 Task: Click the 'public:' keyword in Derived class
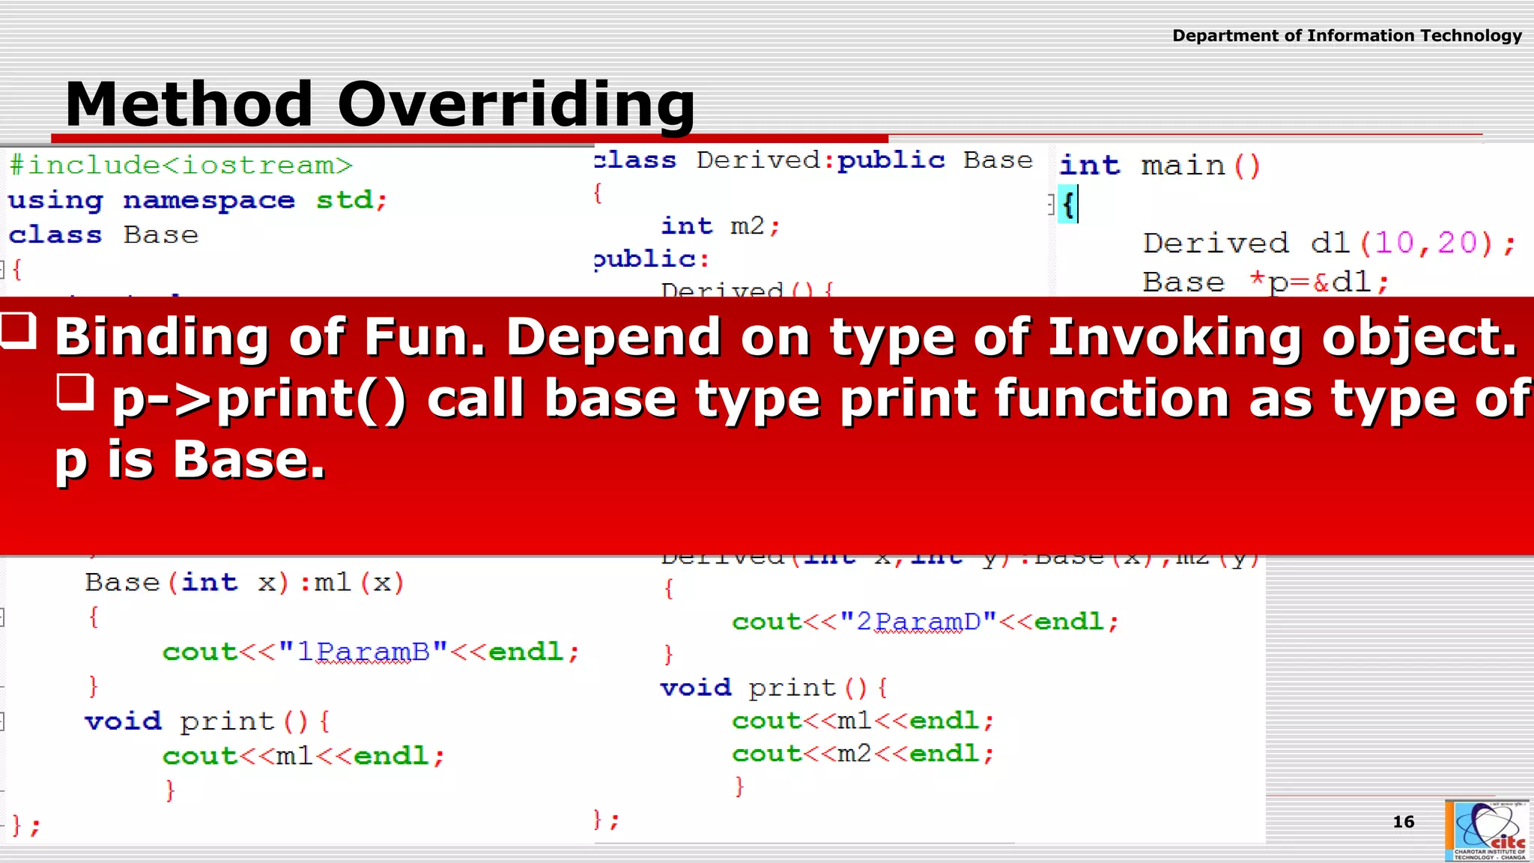(652, 258)
